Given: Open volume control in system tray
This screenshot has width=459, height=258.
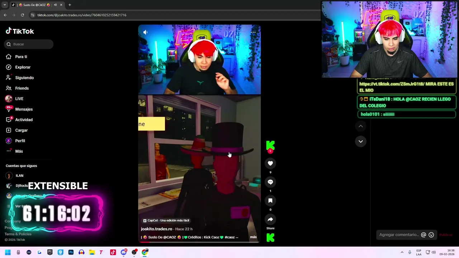Looking at the screenshot, I should point(434,252).
